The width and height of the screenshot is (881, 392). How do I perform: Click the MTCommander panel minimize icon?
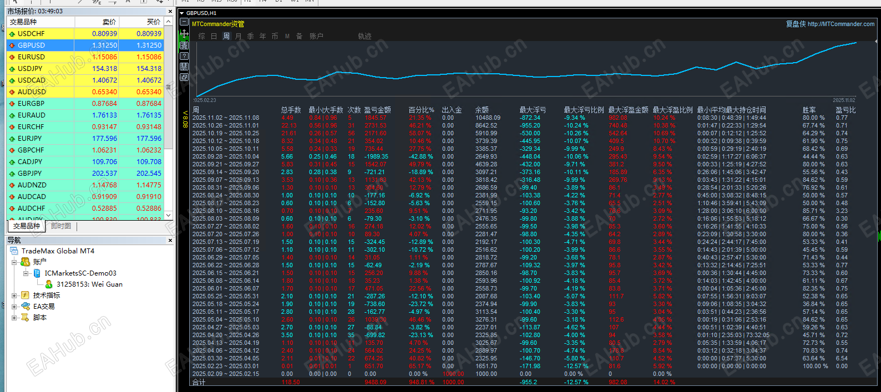[x=184, y=22]
